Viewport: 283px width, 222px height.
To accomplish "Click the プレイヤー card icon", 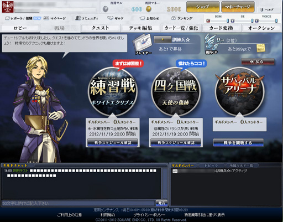I will pyautogui.click(x=143, y=44).
